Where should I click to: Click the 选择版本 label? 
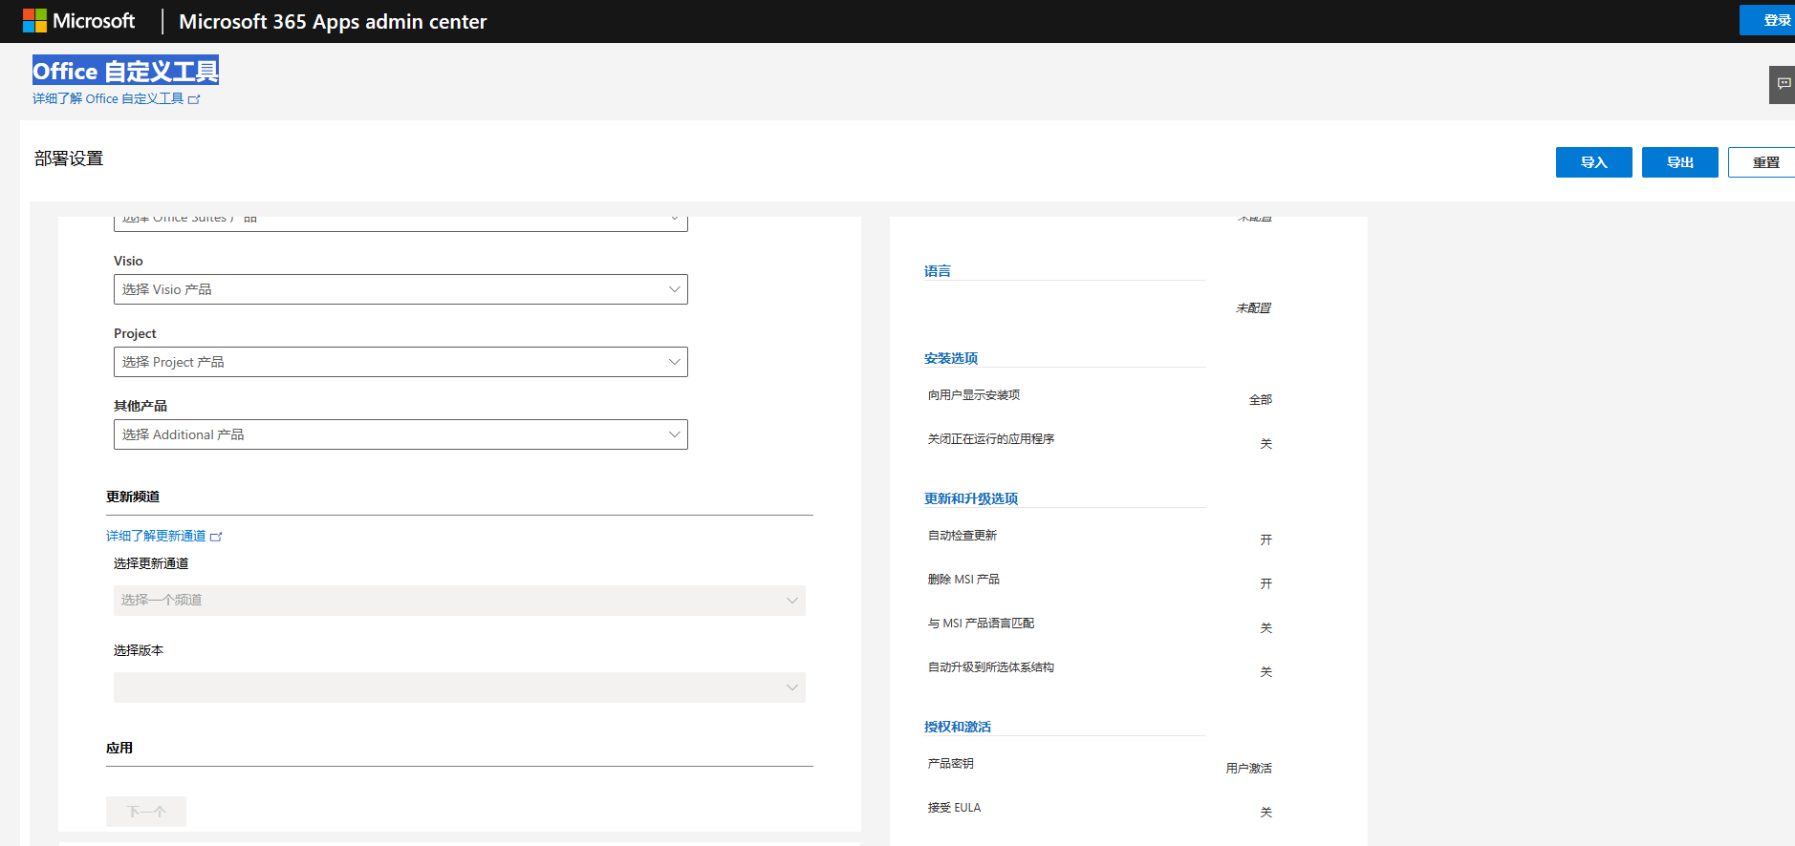[x=139, y=650]
